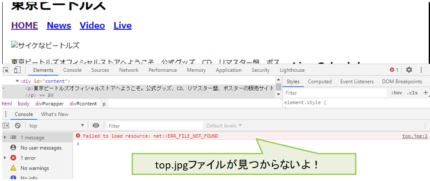
Task: Select the div#content breadcrumb item
Action: 83,104
